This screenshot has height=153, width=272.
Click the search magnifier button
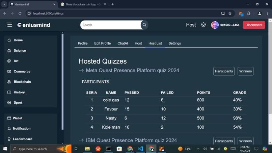point(144,25)
